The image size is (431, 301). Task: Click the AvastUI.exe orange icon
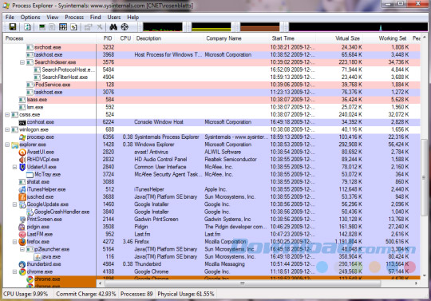click(22, 152)
